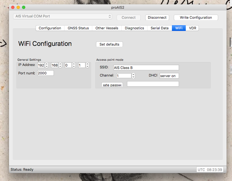Close the proAIS2 window

point(13,7)
